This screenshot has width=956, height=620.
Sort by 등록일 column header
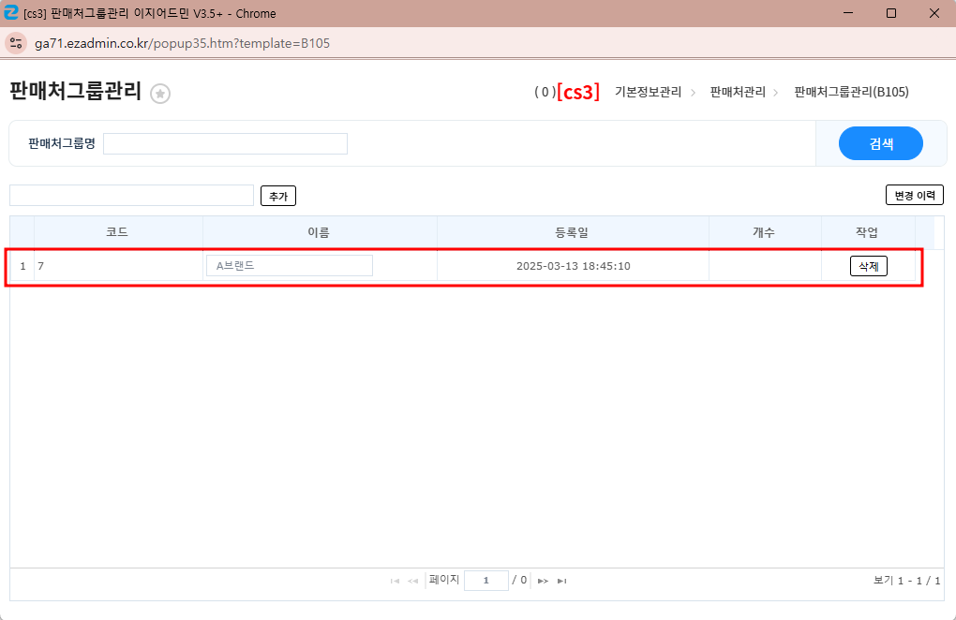pos(572,232)
